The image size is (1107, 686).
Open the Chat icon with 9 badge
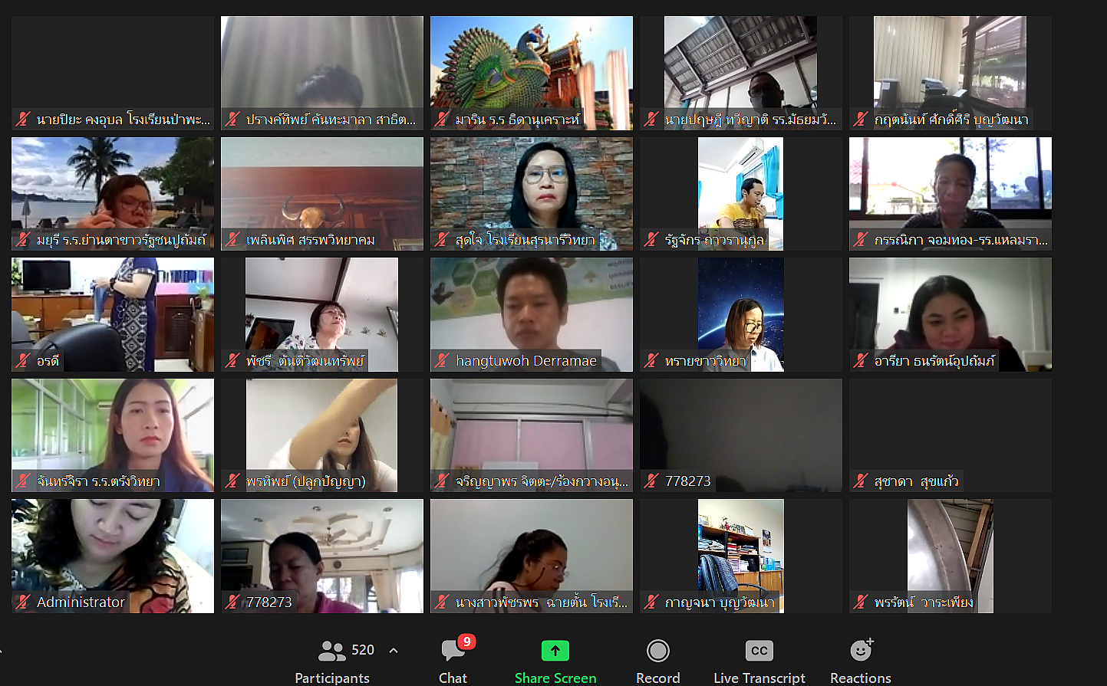tap(452, 652)
